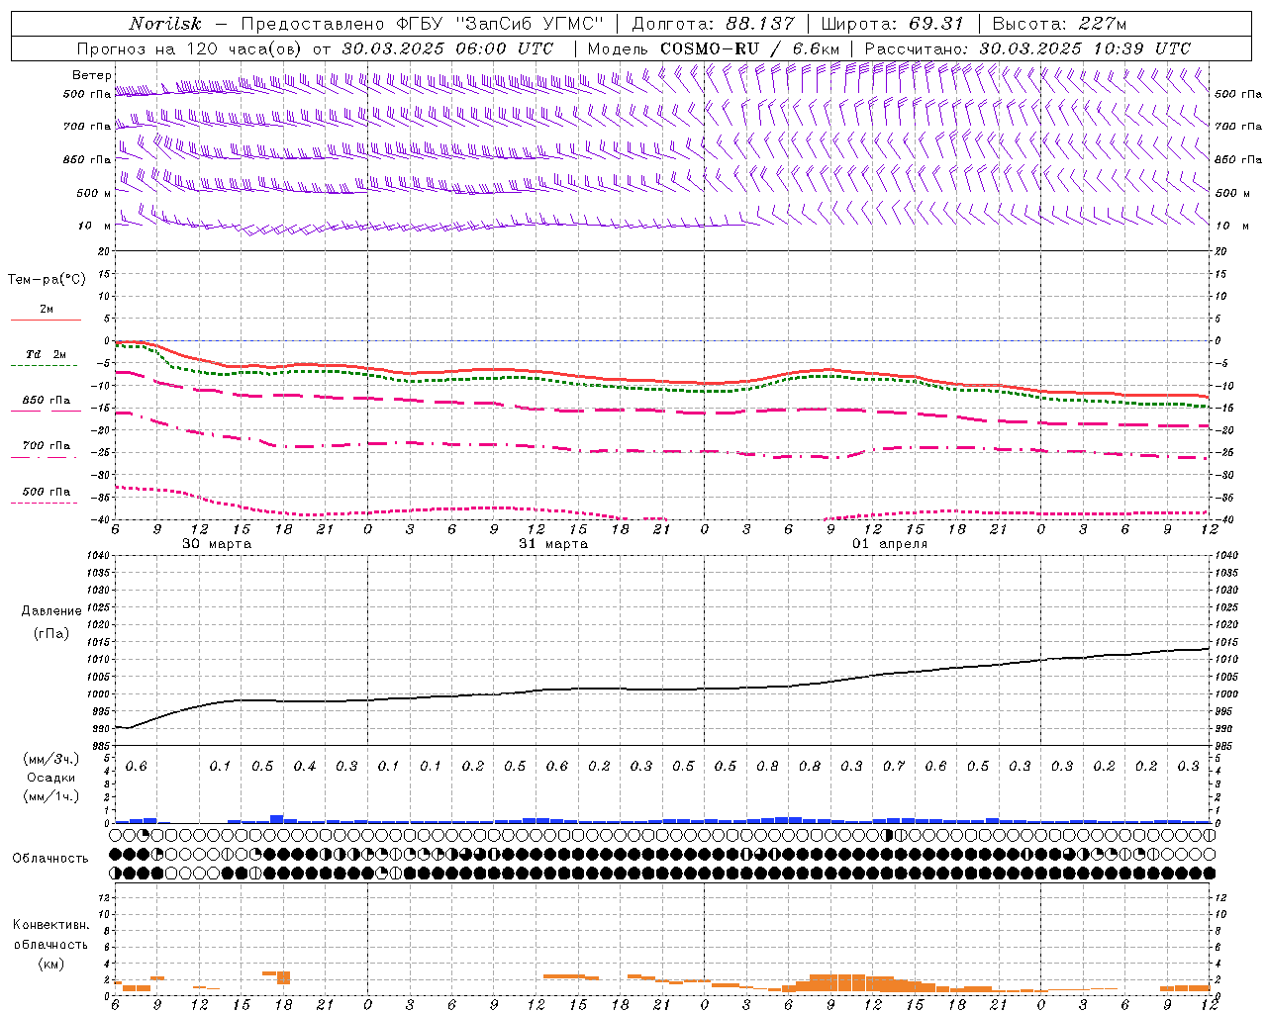Click the Ветер panel label
1267x1013 pixels.
tap(91, 75)
